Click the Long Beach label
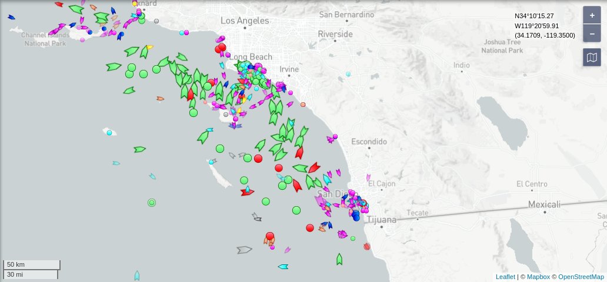This screenshot has height=282, width=607. click(x=251, y=57)
